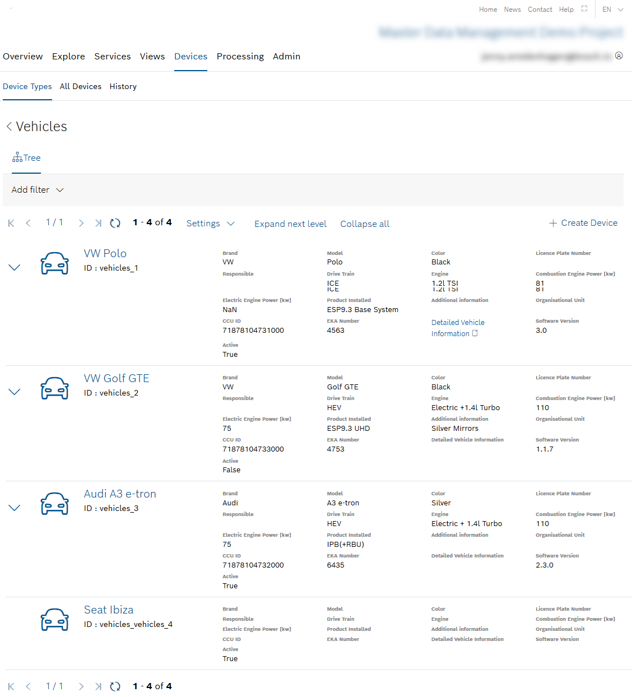Screen dimensions: 632x697
Task: Open the Processing menu
Action: pyautogui.click(x=240, y=57)
